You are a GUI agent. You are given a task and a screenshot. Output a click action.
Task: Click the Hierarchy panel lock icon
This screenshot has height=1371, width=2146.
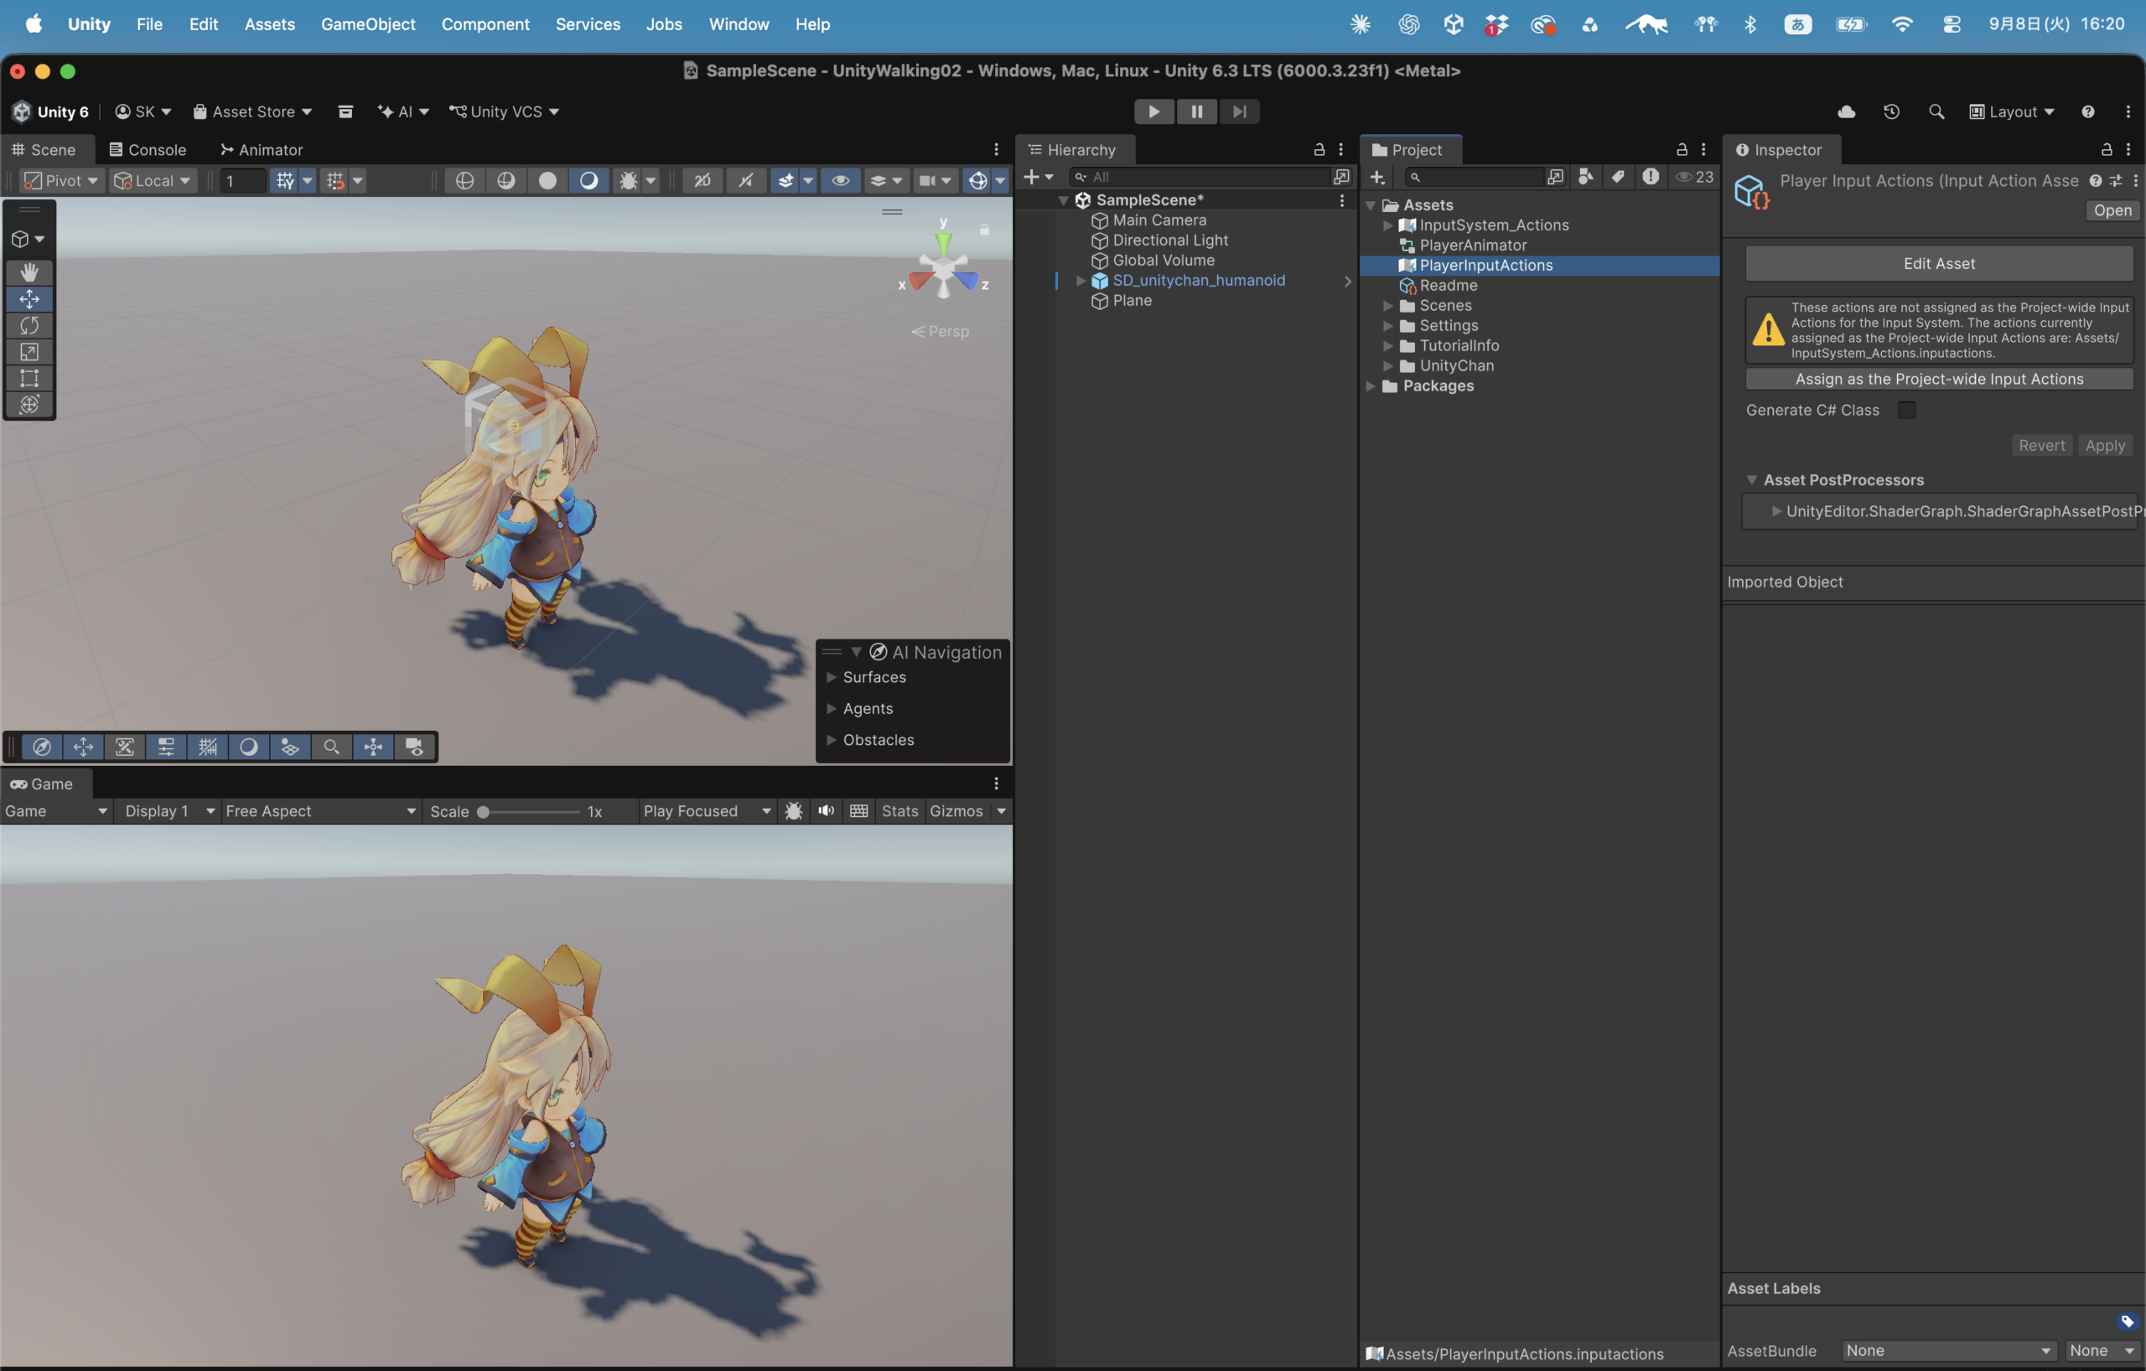(1319, 150)
